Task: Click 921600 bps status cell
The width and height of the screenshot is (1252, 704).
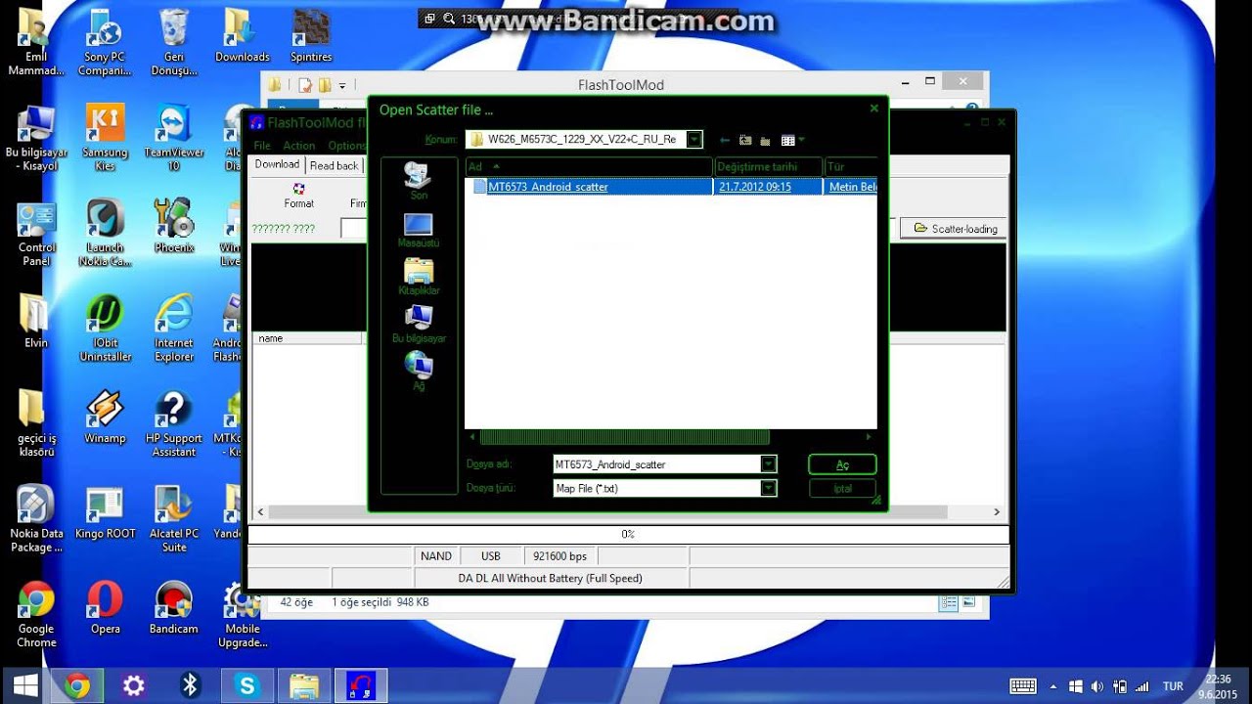Action: click(x=559, y=556)
